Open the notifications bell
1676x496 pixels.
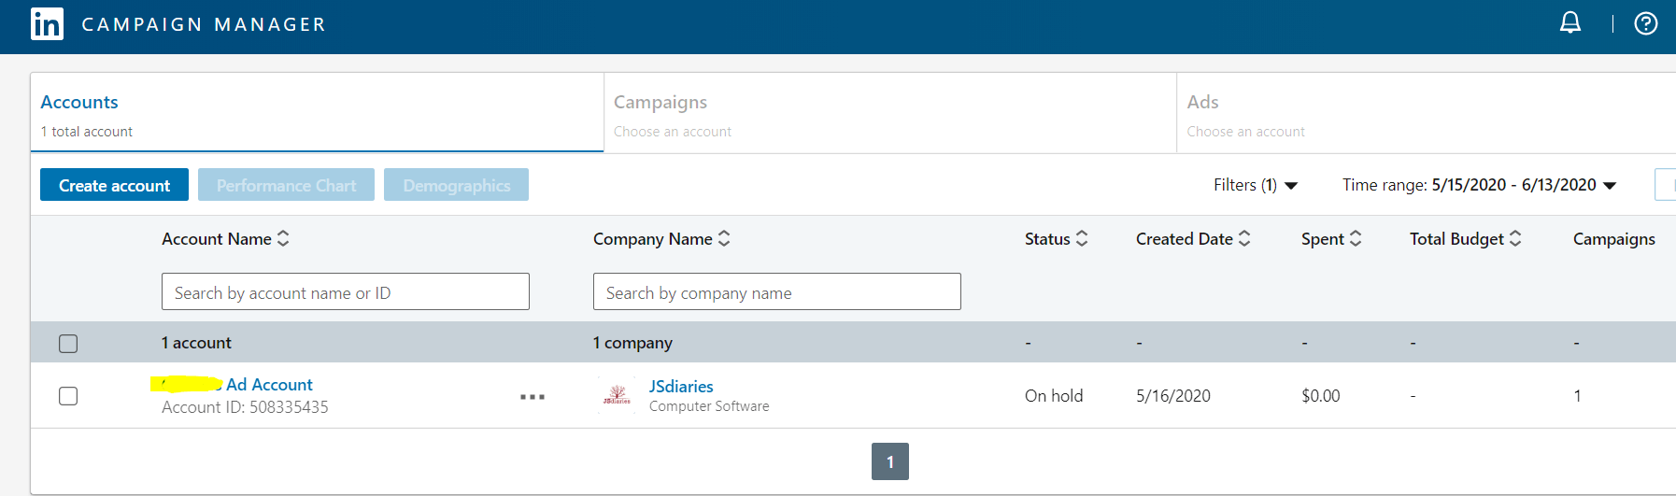[1570, 23]
